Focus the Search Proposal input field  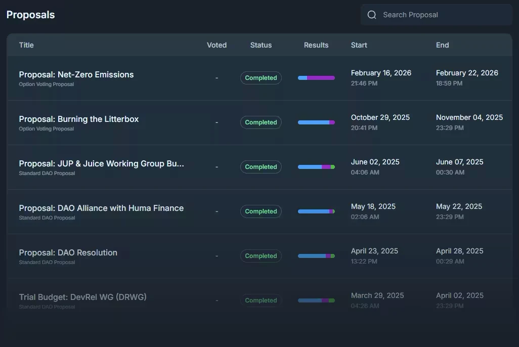pyautogui.click(x=436, y=15)
